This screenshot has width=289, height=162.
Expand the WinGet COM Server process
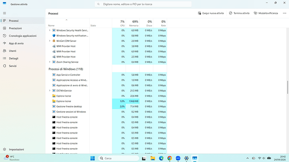[x=49, y=41]
